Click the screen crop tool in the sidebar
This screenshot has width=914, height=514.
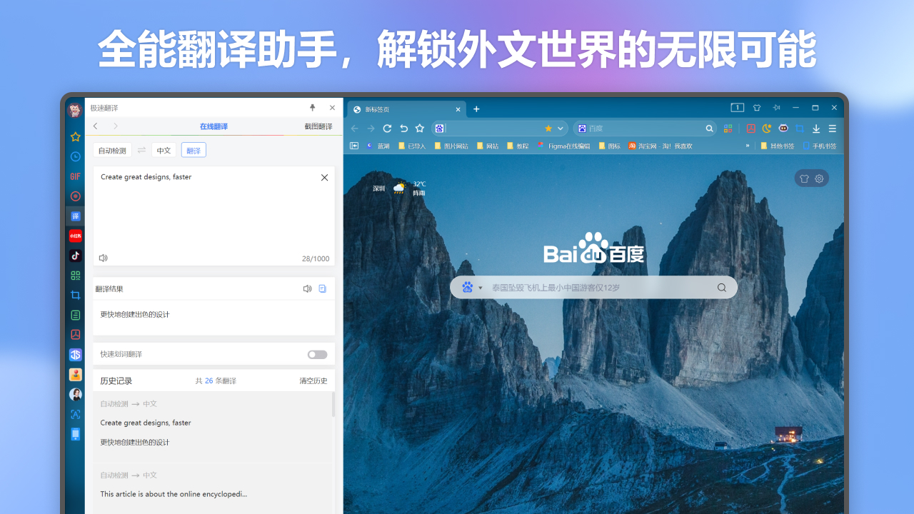(x=75, y=295)
